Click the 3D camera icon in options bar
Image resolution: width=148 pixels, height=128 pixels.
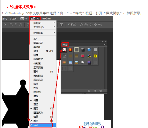(100, 25)
